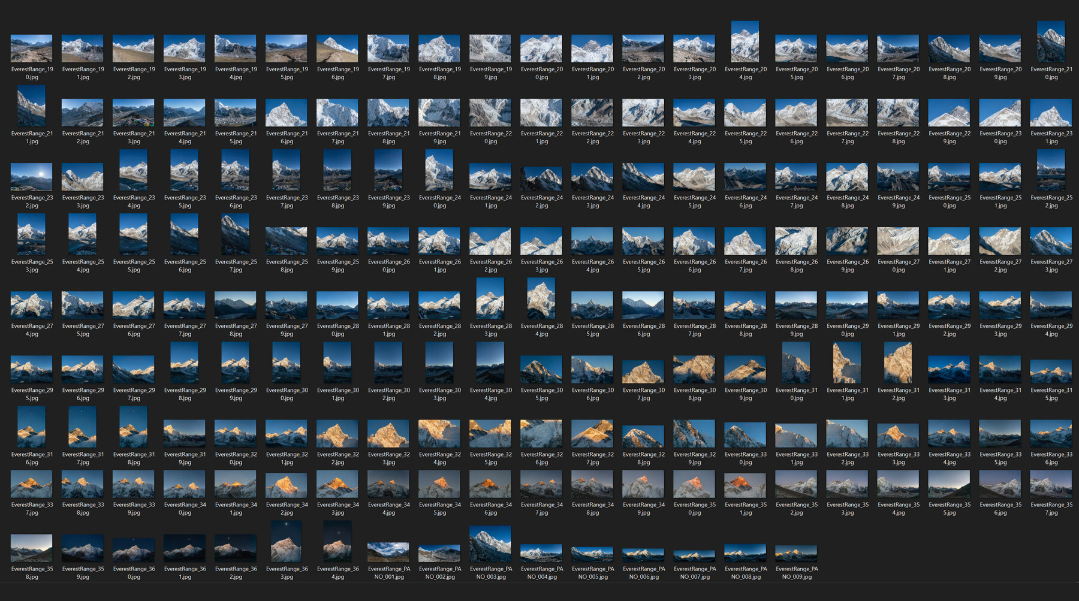Select the EverestRange_PANO_001.jpg panorama thumbnail
The image size is (1079, 601).
tap(388, 552)
